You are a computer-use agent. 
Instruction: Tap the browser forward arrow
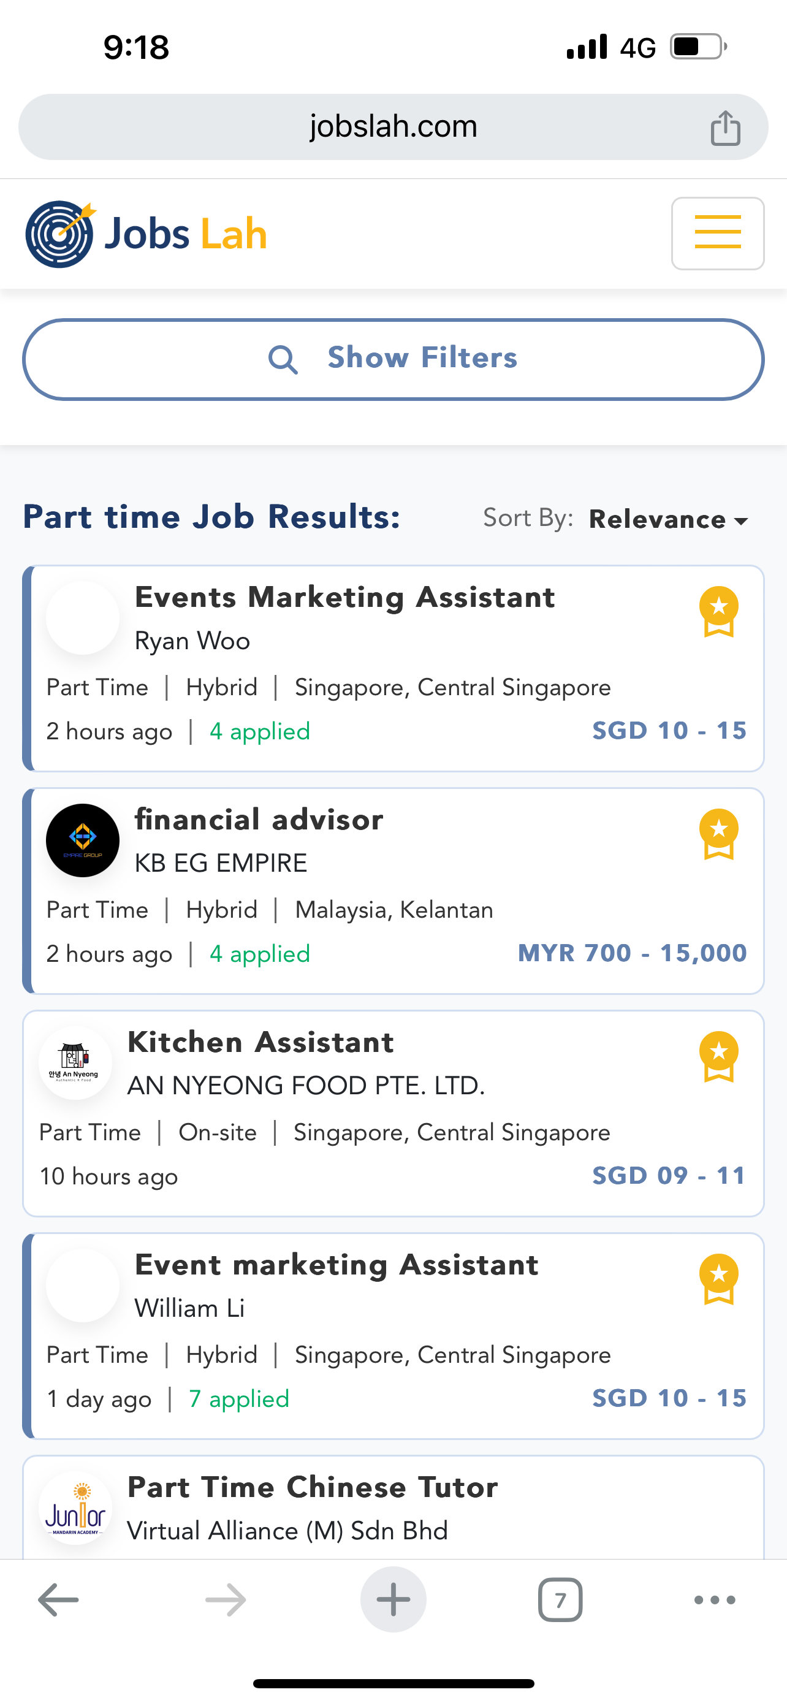tap(226, 1600)
